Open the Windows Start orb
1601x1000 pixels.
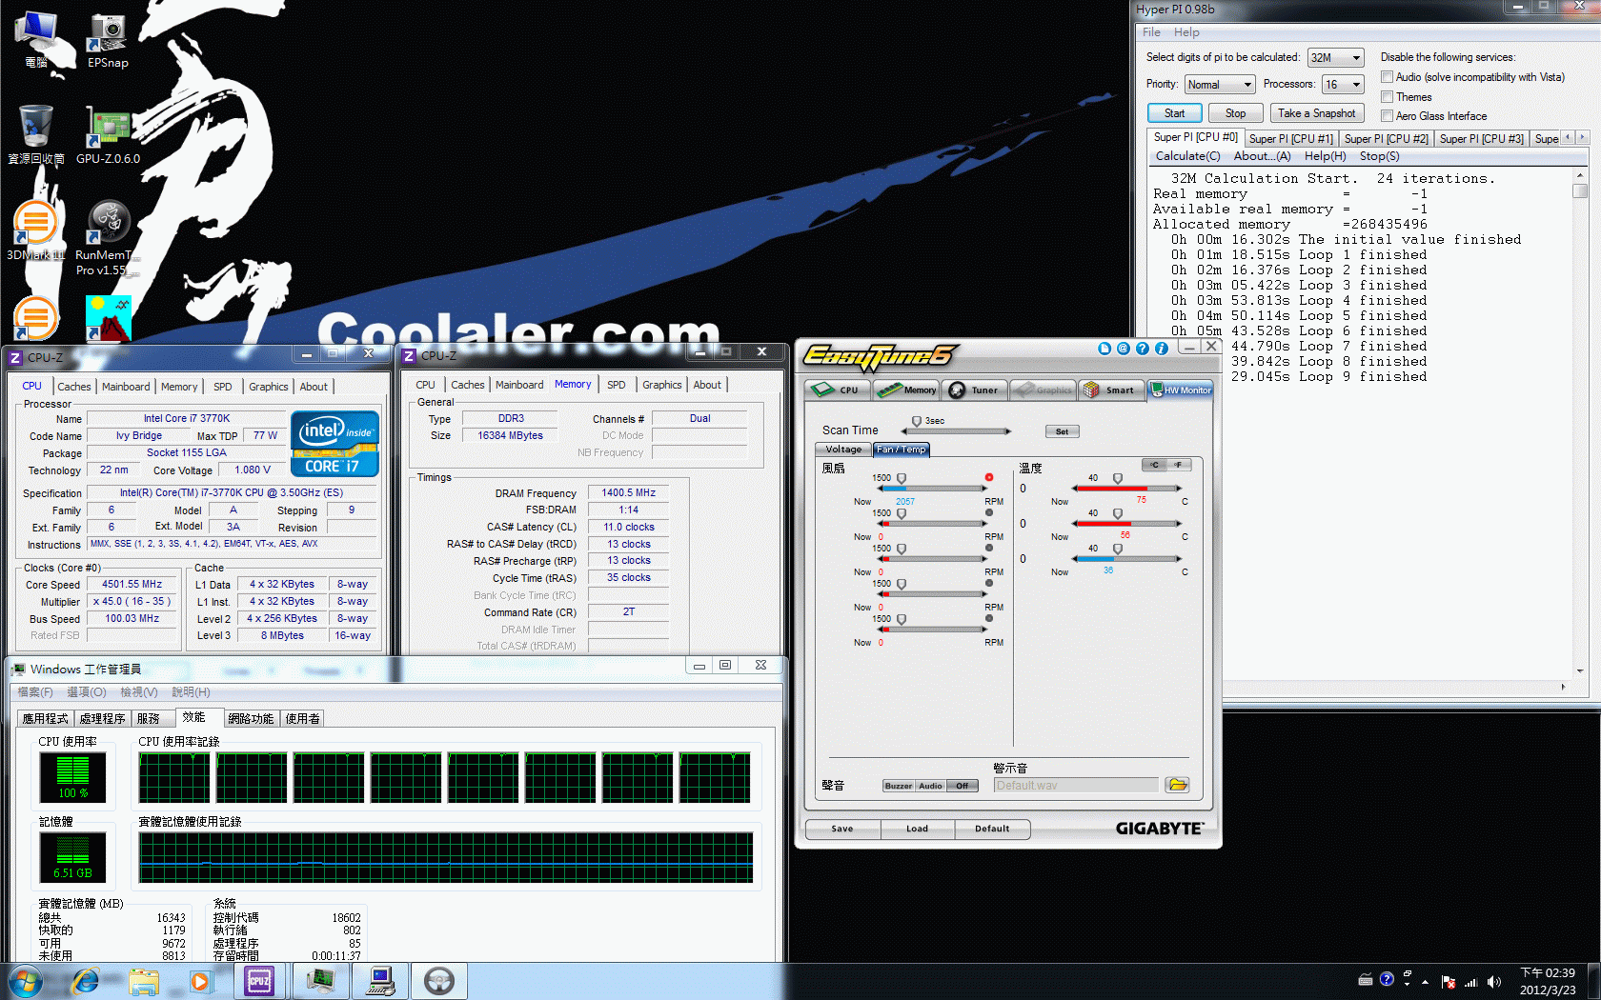click(25, 981)
